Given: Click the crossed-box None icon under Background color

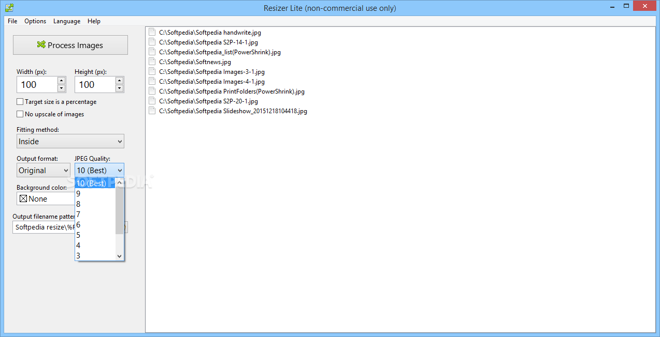Looking at the screenshot, I should coord(23,198).
